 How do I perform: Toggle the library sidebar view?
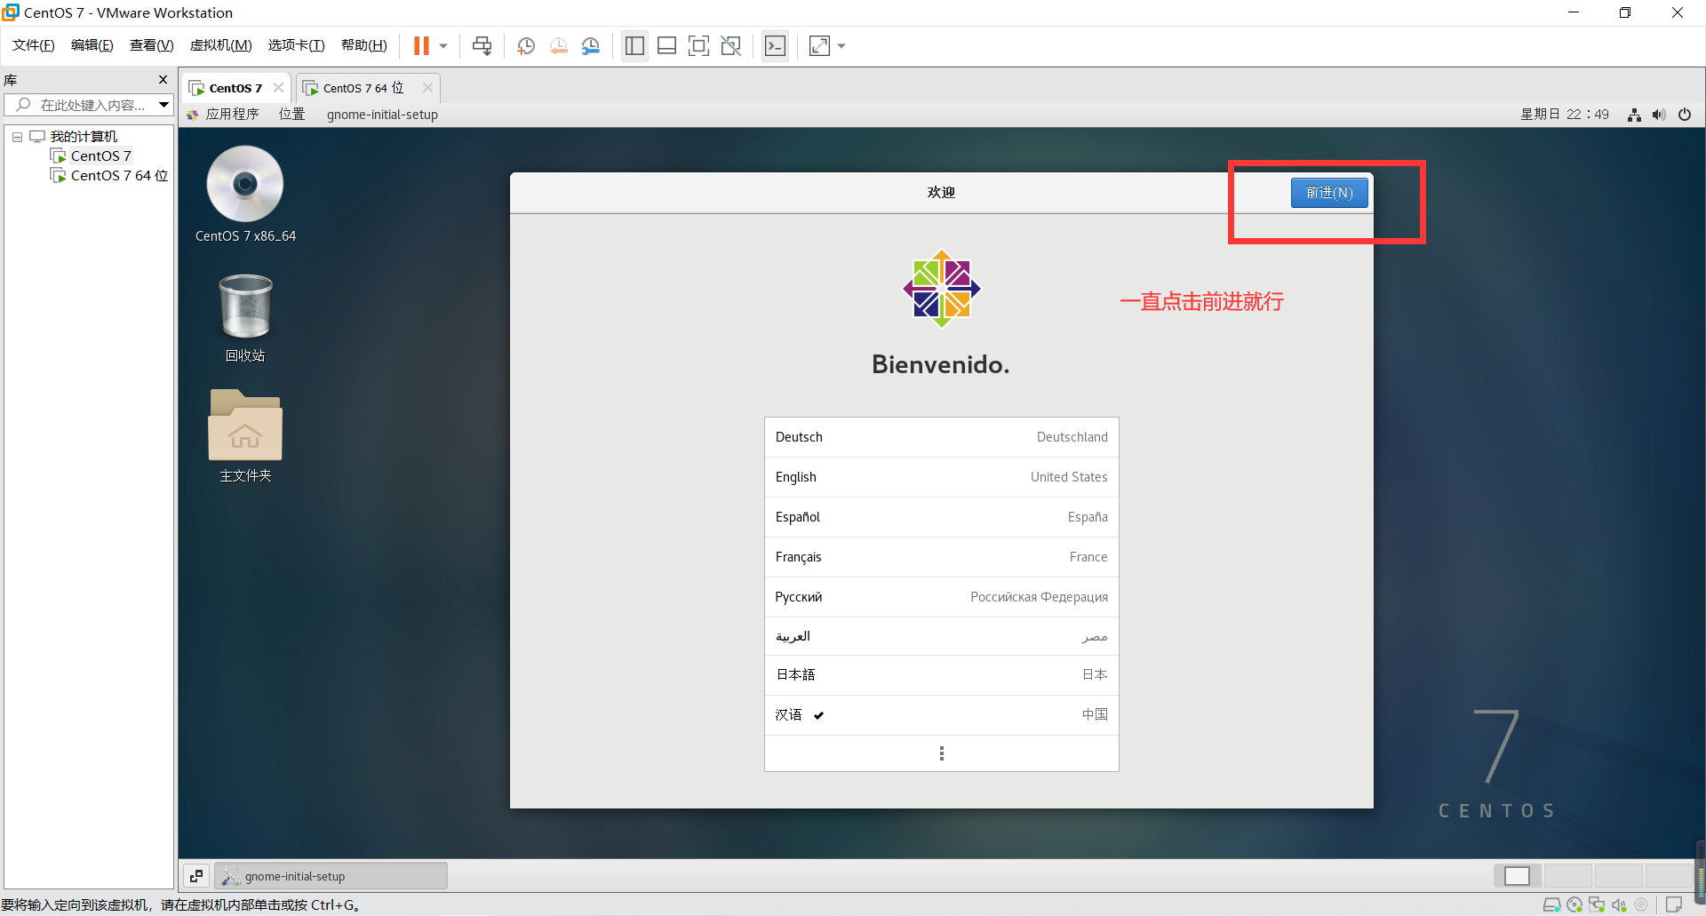click(634, 46)
